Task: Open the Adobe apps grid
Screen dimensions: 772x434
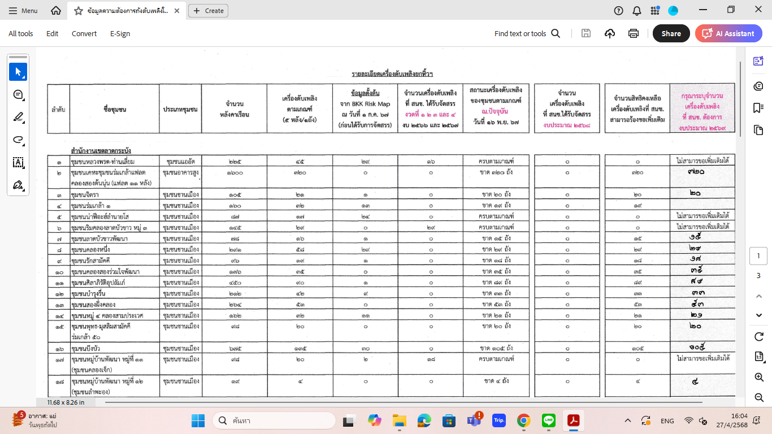Action: click(655, 11)
